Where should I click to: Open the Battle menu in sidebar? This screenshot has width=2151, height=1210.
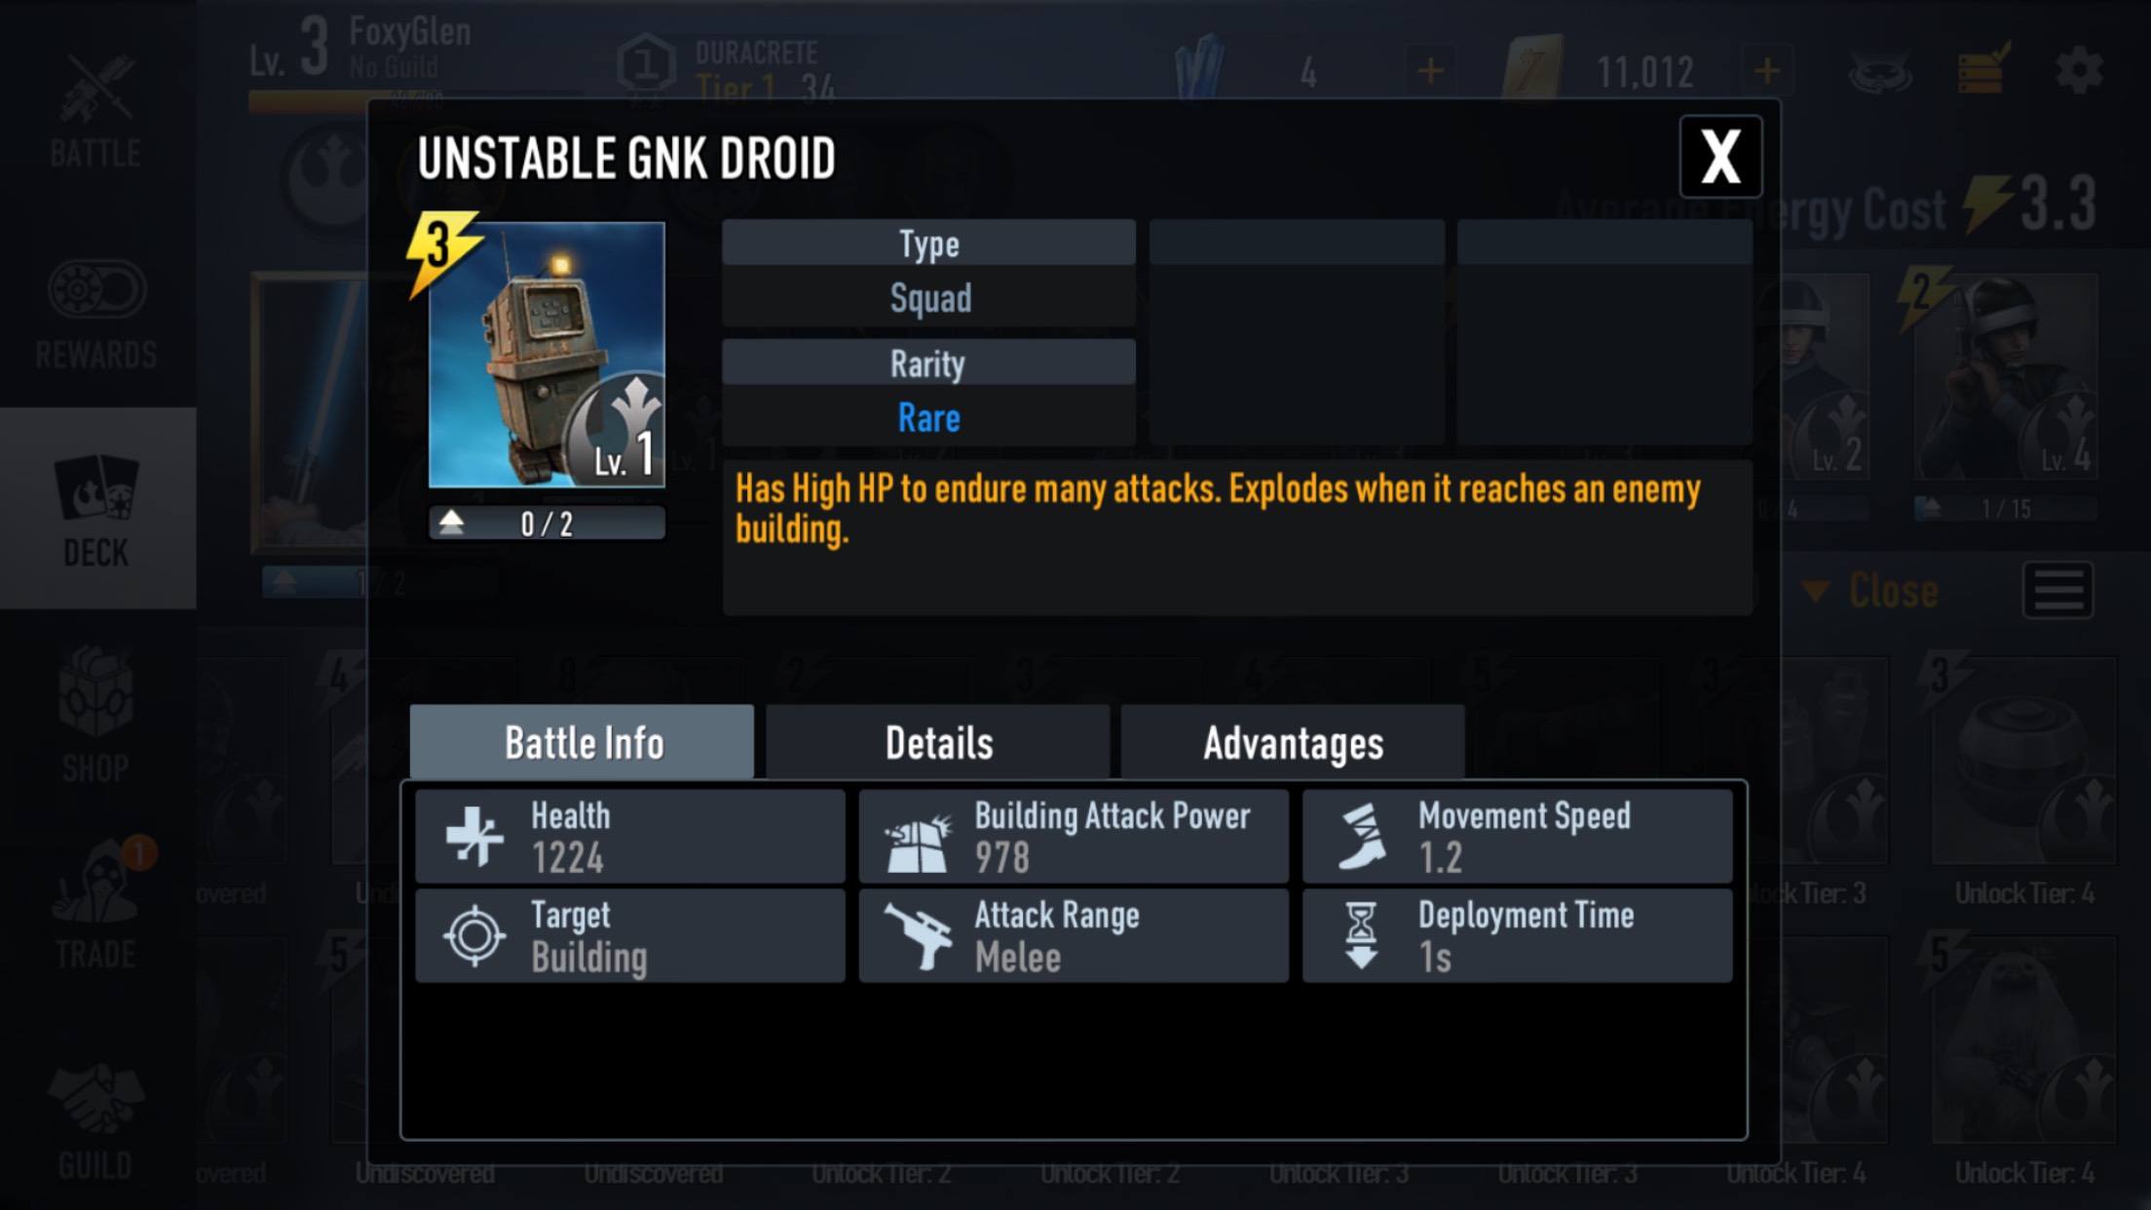click(x=95, y=109)
